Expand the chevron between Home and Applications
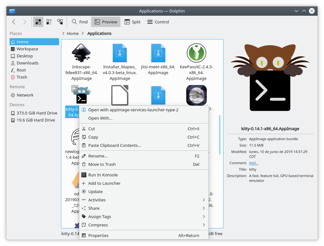The width and height of the screenshot is (324, 246). tap(83, 33)
